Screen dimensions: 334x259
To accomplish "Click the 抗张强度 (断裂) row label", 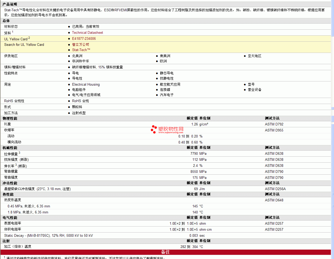I will click(x=16, y=159).
